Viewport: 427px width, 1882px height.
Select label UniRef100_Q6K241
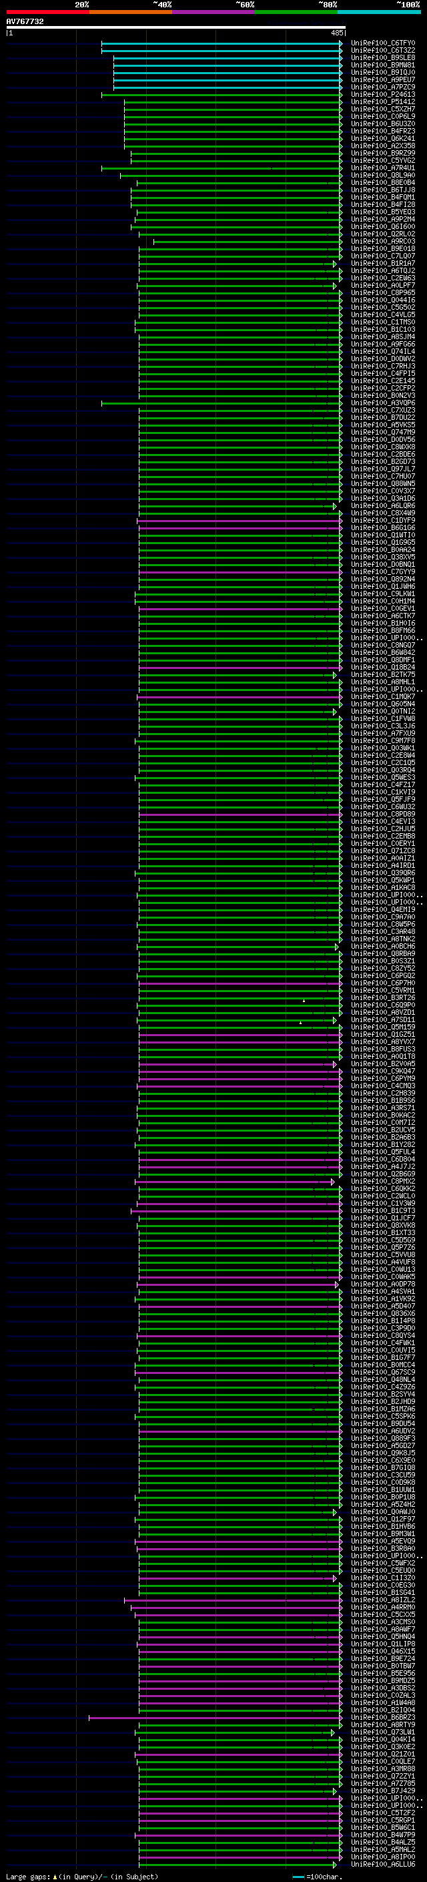click(x=382, y=138)
